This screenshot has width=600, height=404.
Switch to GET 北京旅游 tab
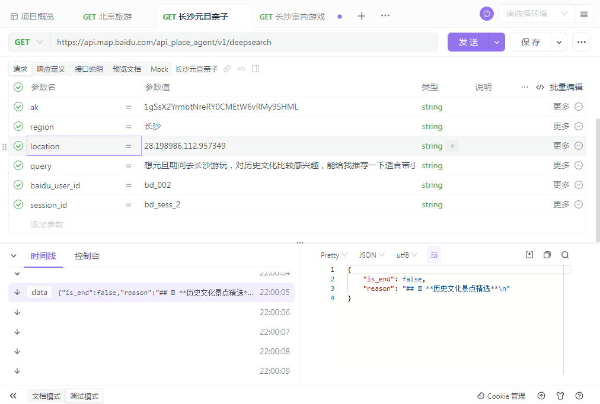click(107, 17)
